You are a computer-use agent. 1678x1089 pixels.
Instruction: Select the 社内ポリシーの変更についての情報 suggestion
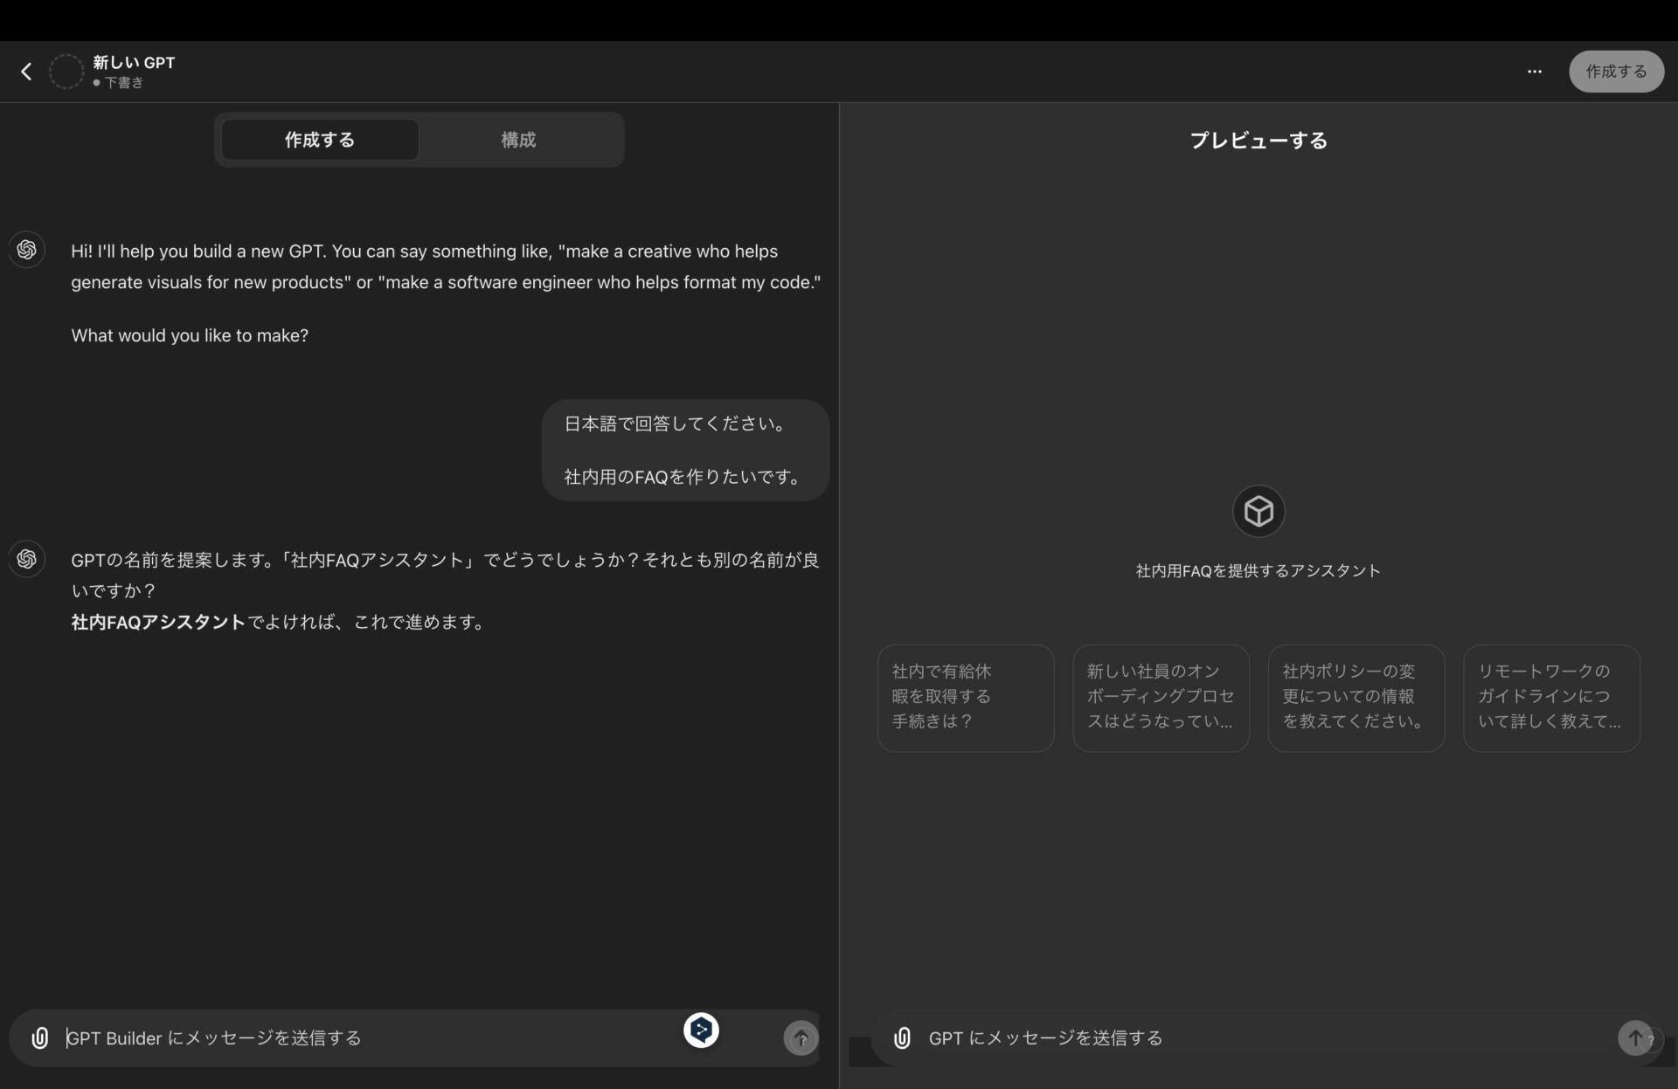click(x=1356, y=698)
